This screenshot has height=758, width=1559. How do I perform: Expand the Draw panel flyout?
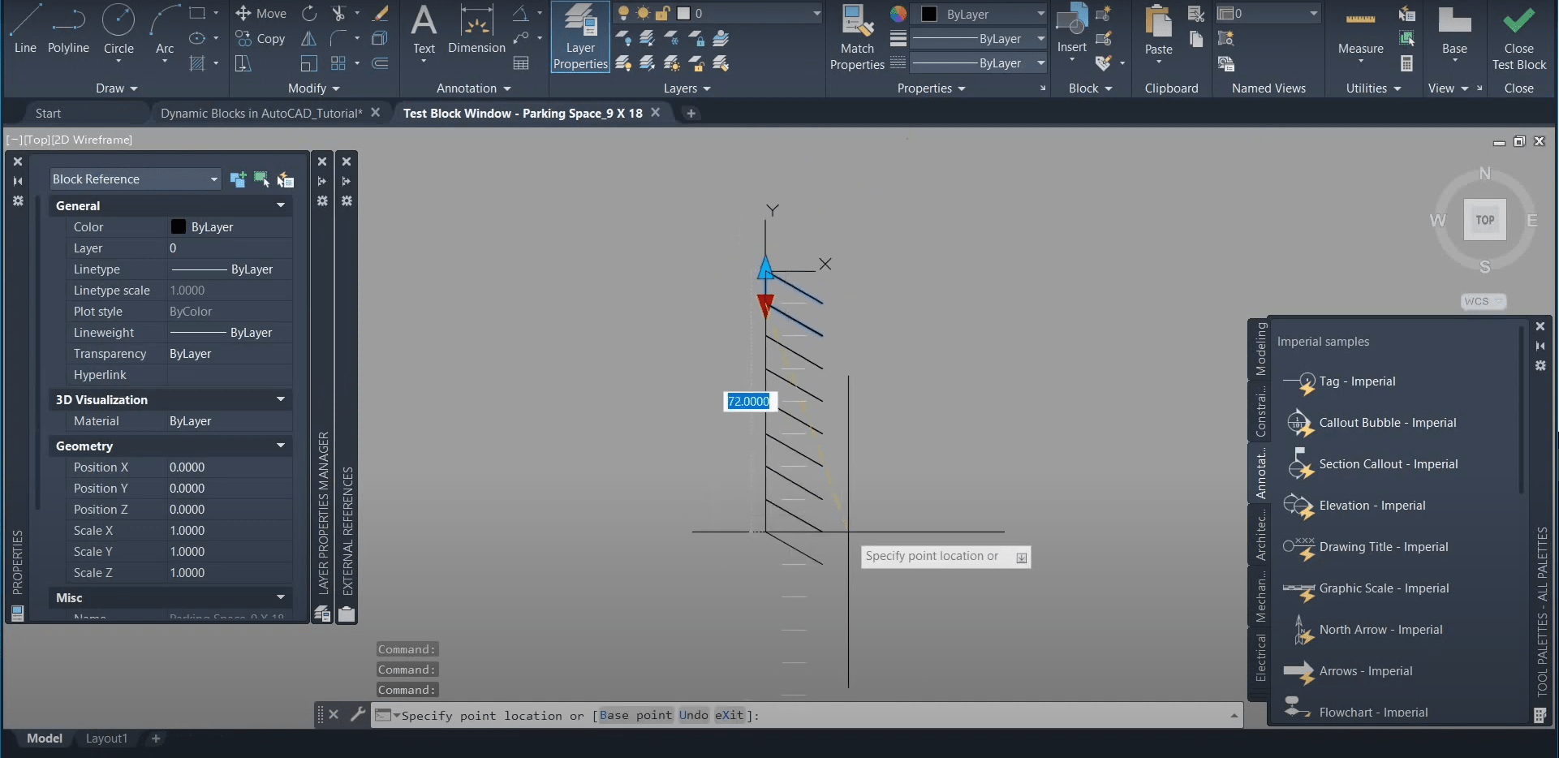(118, 88)
